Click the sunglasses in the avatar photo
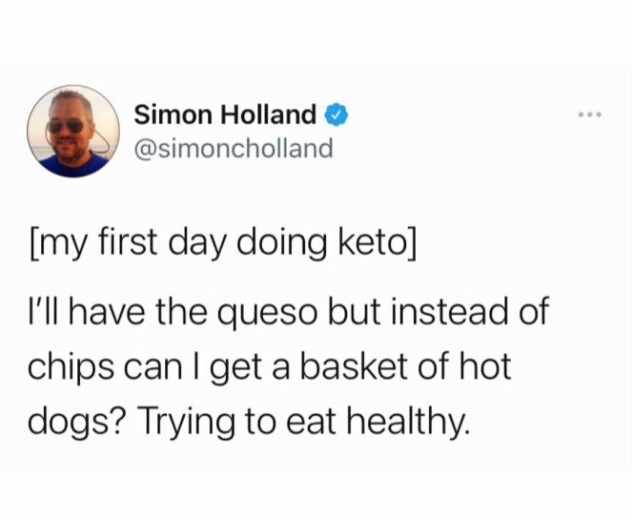This screenshot has height=520, width=632. [65, 125]
